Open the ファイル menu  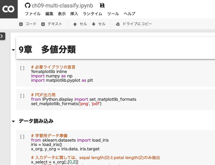tap(33, 14)
